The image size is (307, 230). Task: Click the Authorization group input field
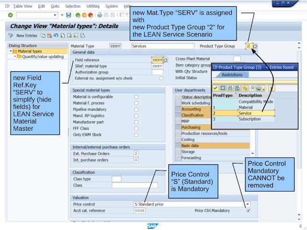157,72
